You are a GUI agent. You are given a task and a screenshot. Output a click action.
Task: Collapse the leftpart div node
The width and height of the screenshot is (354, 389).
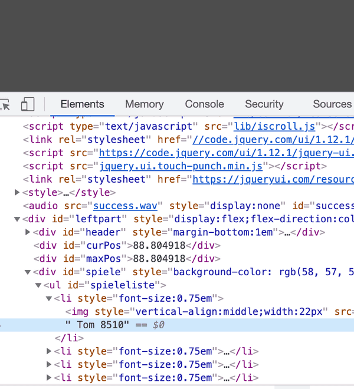click(x=17, y=219)
